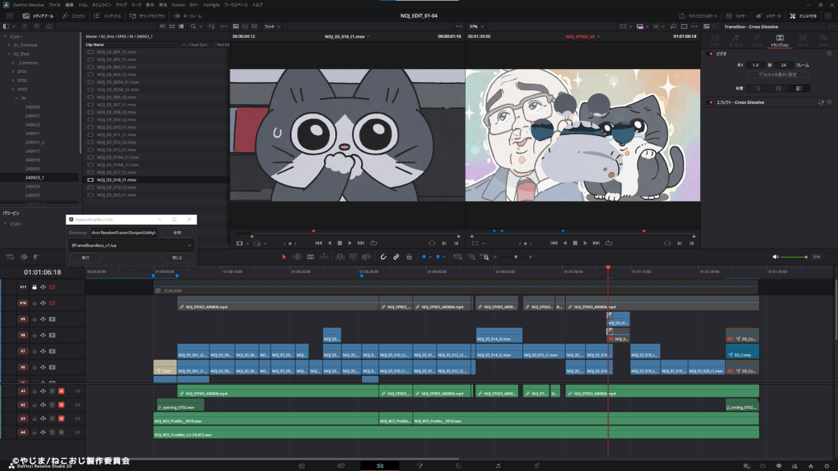The width and height of the screenshot is (838, 471).
Task: Adjust the timeline zoom slider
Action: pos(513,257)
